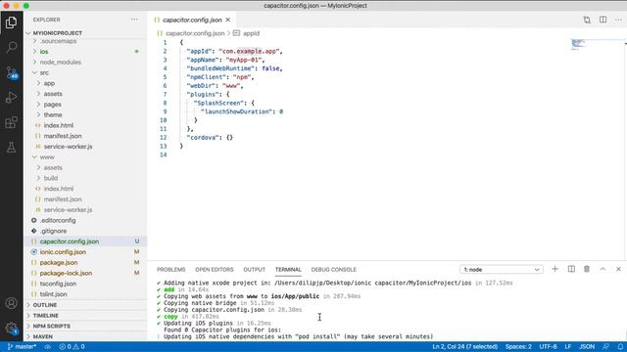Split the terminal panel
The height and width of the screenshot is (352, 627).
(x=571, y=270)
